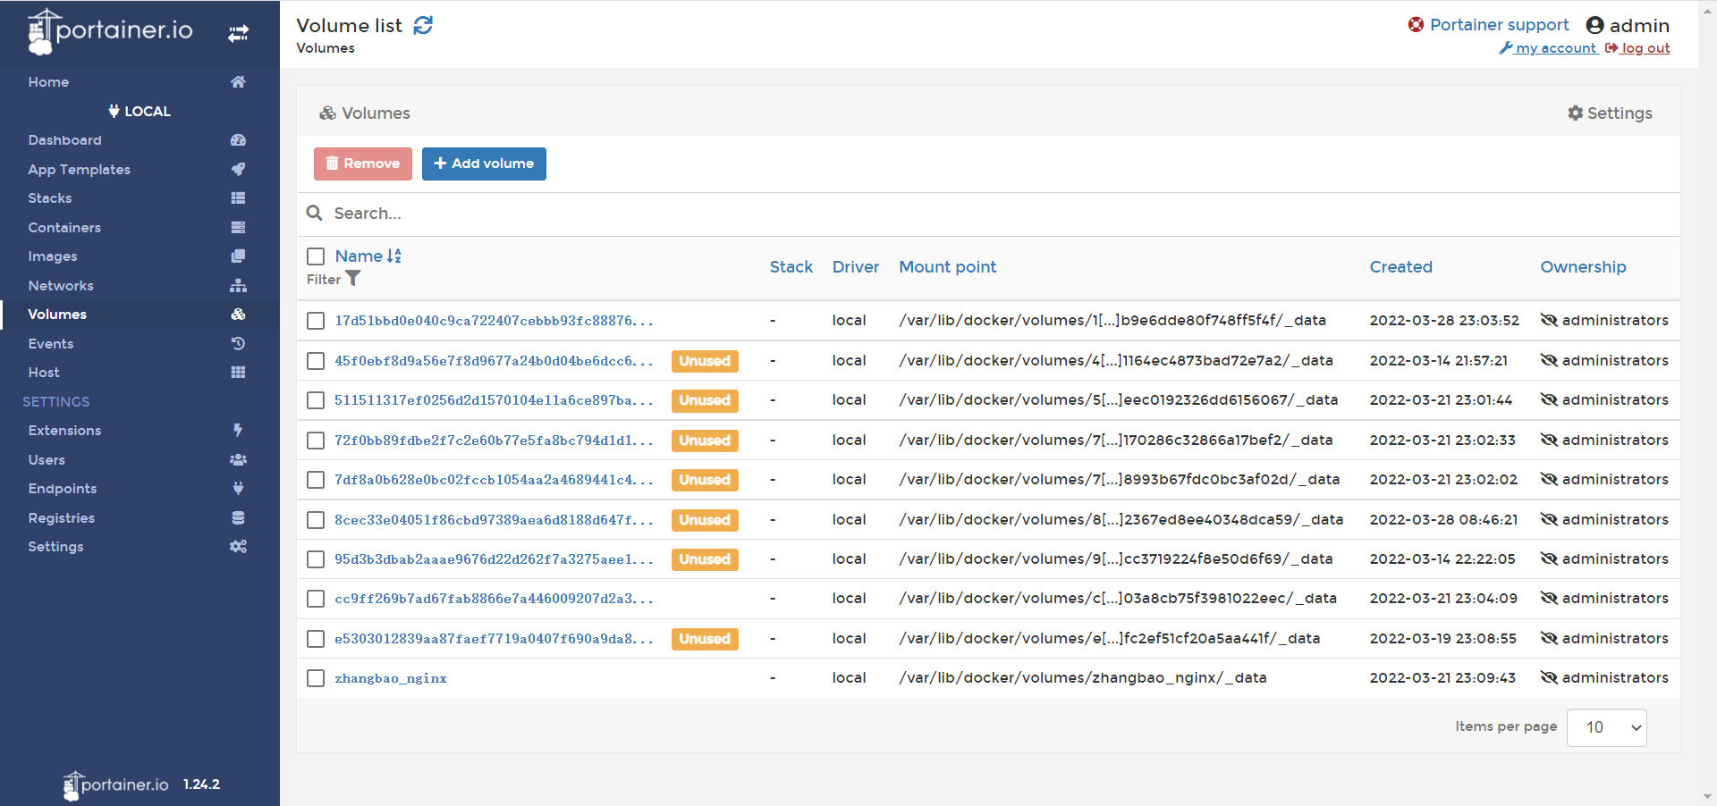Check the box for volume 17d51bbd0e040c9c

coord(316,321)
